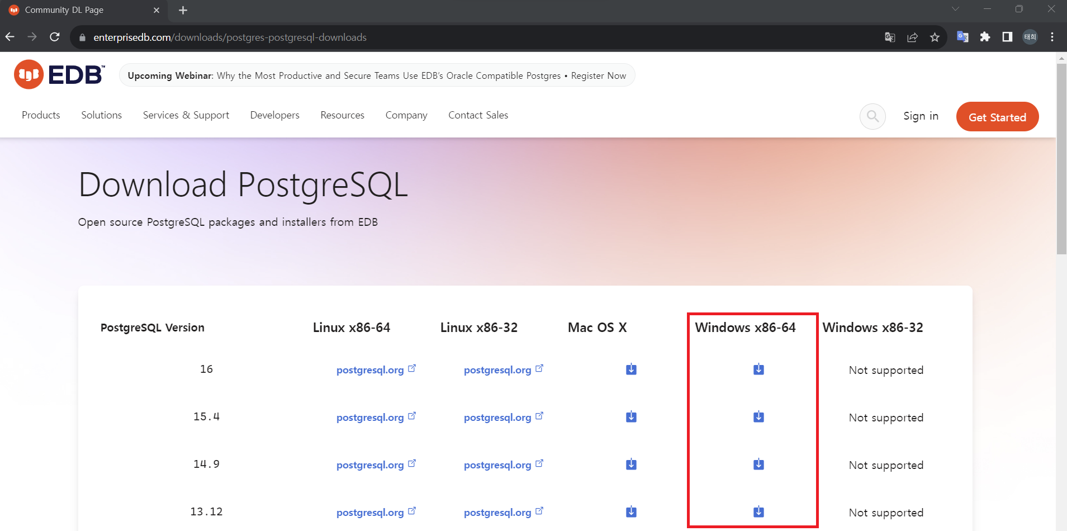Open postgresql.org link for 13.12 Linux x86-32

tap(503, 512)
